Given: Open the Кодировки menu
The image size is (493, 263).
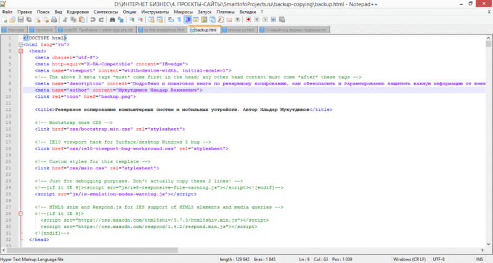Looking at the screenshot, I should coord(78,12).
